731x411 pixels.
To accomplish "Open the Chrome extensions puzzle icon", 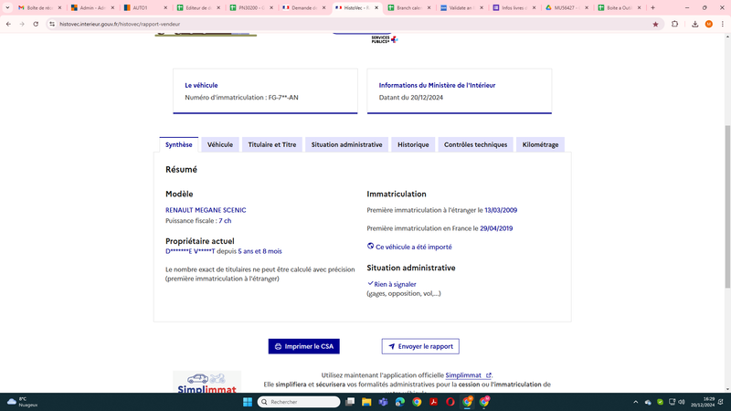I will 674,25.
